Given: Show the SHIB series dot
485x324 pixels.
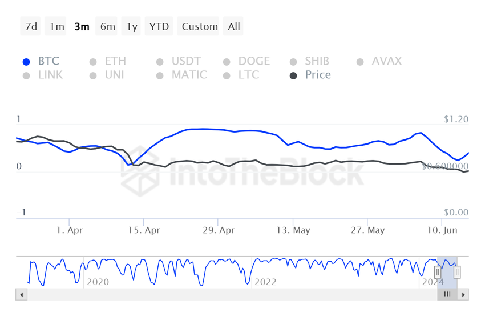Looking at the screenshot, I should (x=293, y=62).
